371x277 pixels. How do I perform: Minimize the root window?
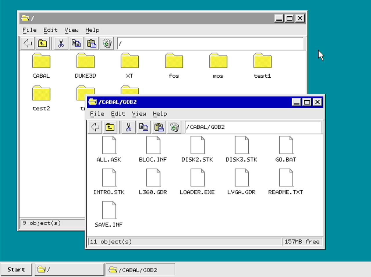(279, 18)
